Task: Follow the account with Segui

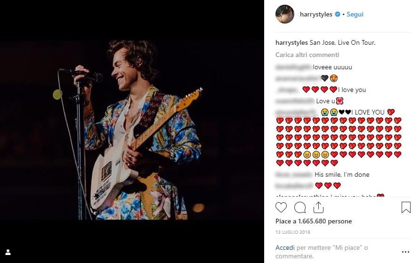Action: pos(355,15)
